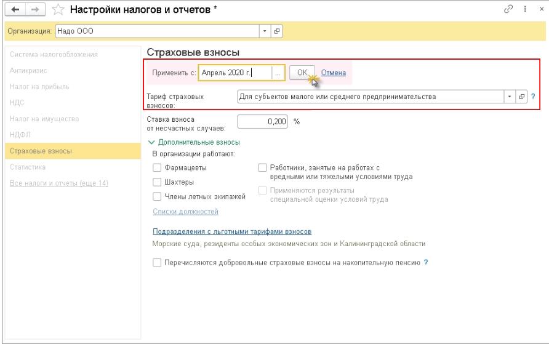Enable voluntary pension contributions checkbox

pyautogui.click(x=157, y=263)
